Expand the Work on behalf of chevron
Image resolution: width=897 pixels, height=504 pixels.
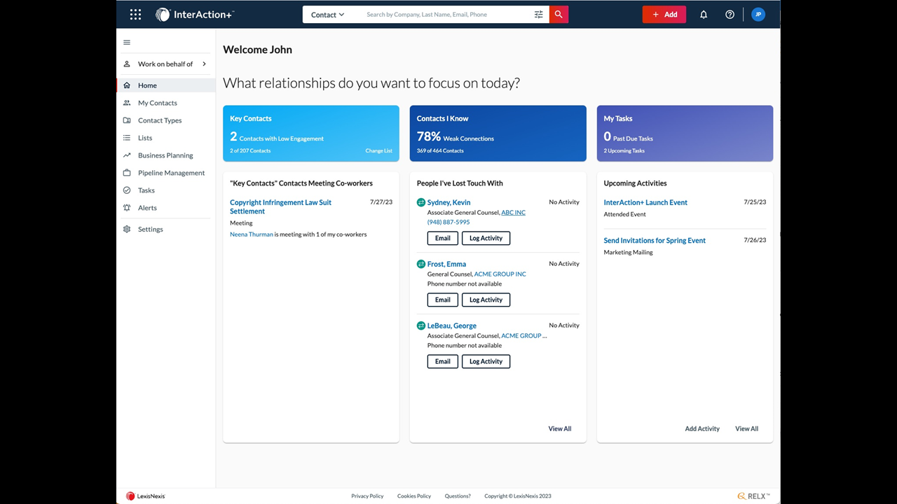[x=204, y=64]
